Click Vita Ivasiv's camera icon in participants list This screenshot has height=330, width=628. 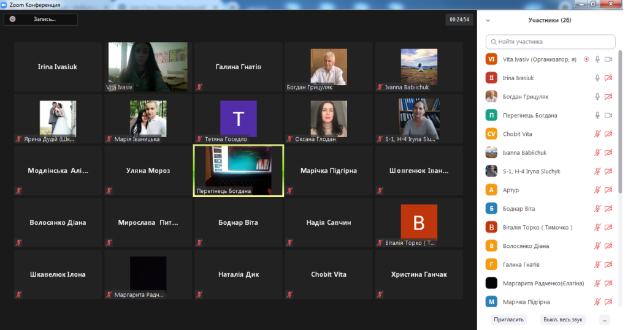[608, 59]
